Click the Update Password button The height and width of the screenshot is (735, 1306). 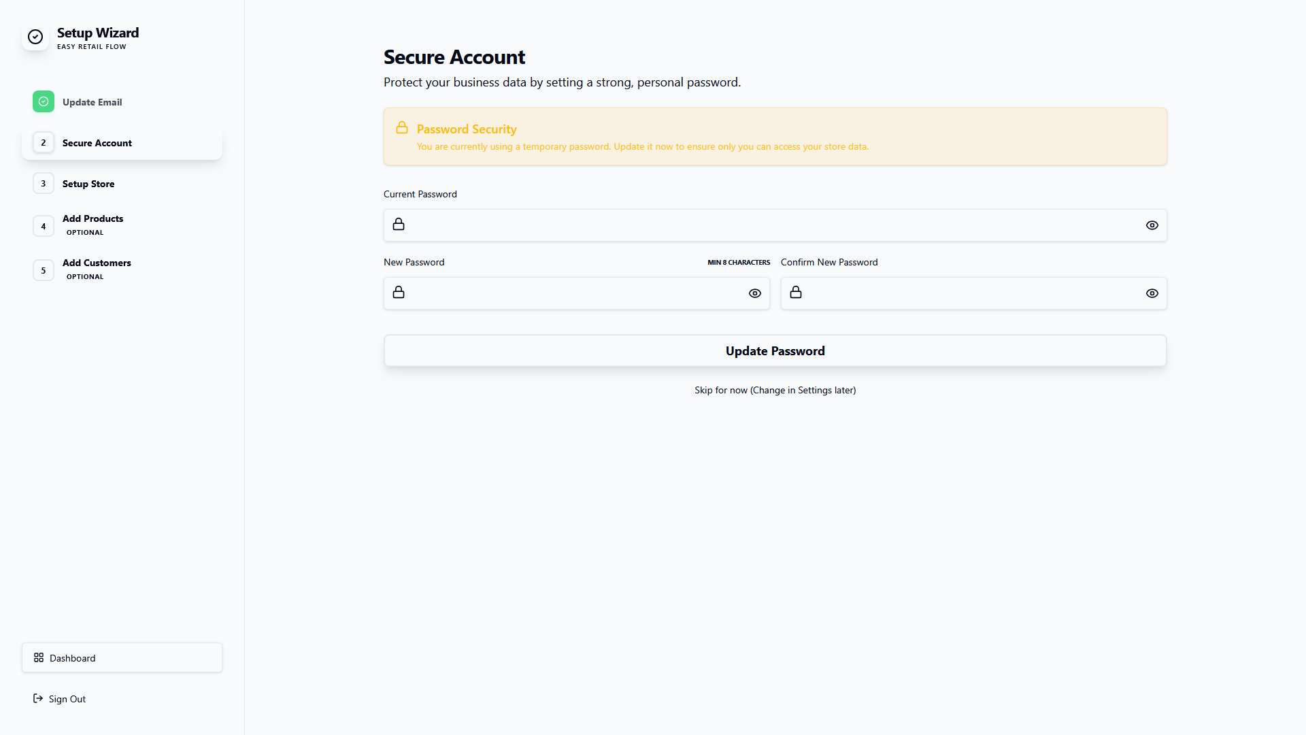(x=775, y=350)
